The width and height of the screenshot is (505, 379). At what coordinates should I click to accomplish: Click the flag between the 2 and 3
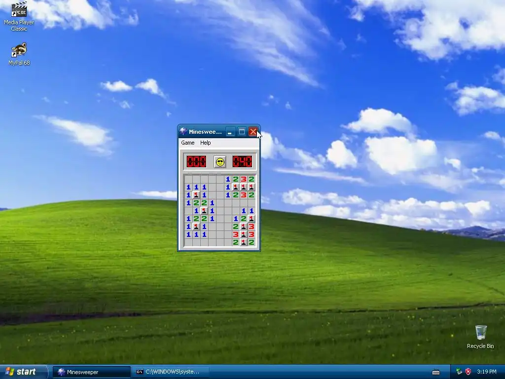coord(244,227)
